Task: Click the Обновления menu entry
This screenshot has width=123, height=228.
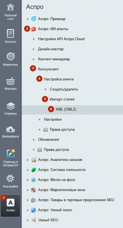Action: [48, 140]
